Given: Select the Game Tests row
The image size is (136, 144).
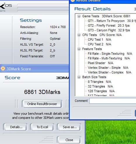Looking at the screenshot, I should click(x=106, y=16).
